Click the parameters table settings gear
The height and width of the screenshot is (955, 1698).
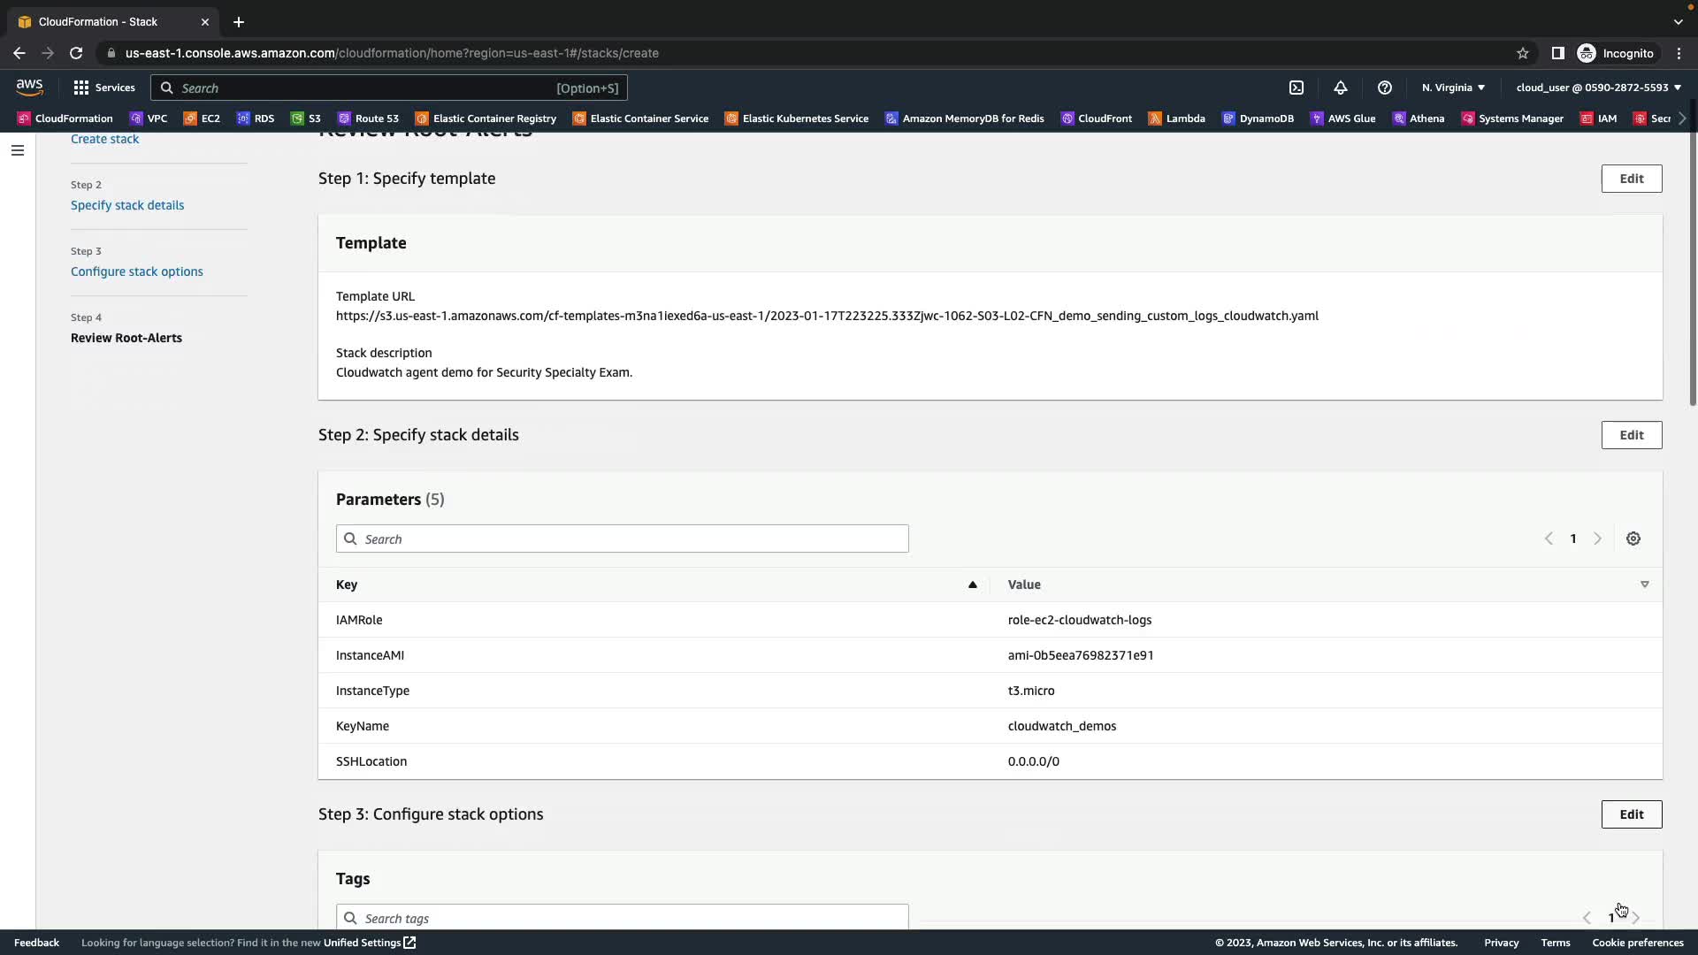coord(1633,539)
